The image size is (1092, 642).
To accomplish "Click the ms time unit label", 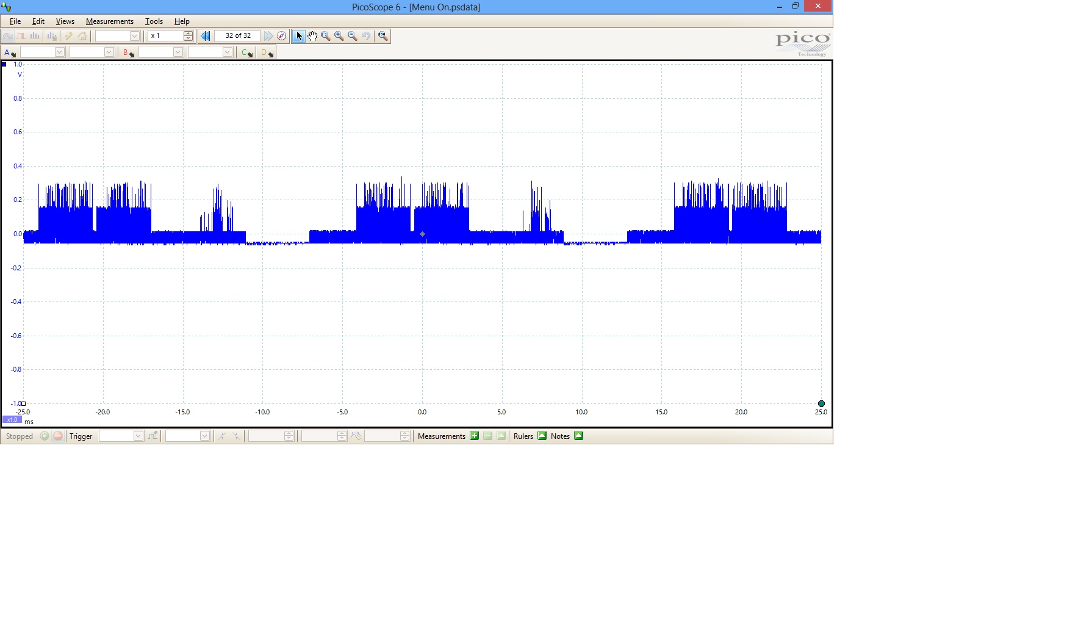I will [x=29, y=422].
